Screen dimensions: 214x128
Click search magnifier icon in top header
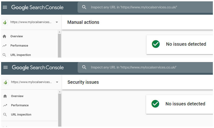click(84, 7)
